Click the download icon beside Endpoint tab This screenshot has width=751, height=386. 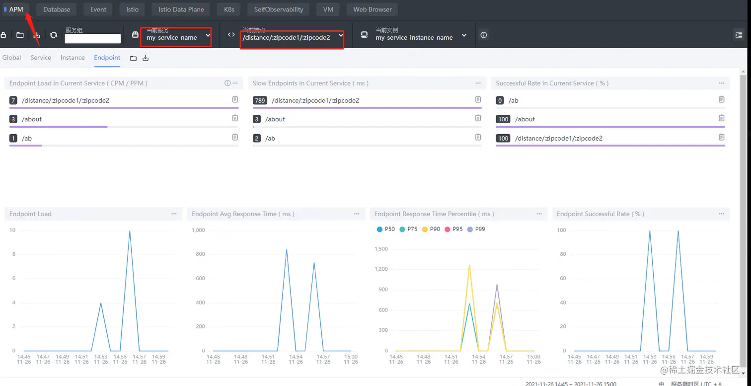click(x=146, y=58)
